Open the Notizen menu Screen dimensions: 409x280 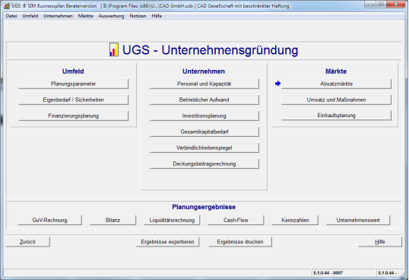click(138, 16)
